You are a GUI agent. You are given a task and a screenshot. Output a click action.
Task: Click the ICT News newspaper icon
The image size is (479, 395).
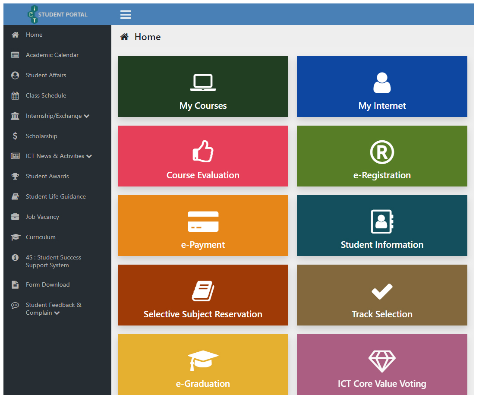[15, 156]
